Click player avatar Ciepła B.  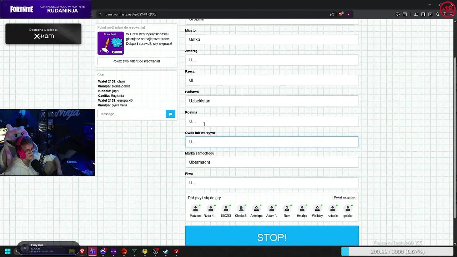pos(241,209)
